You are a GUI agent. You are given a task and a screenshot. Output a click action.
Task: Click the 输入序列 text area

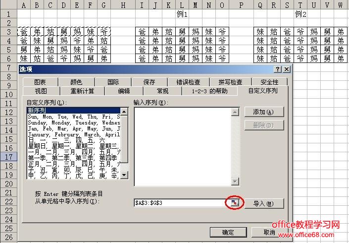click(183, 147)
